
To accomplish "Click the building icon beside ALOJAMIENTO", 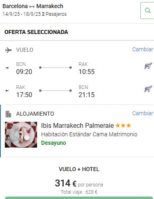I will click(8, 114).
